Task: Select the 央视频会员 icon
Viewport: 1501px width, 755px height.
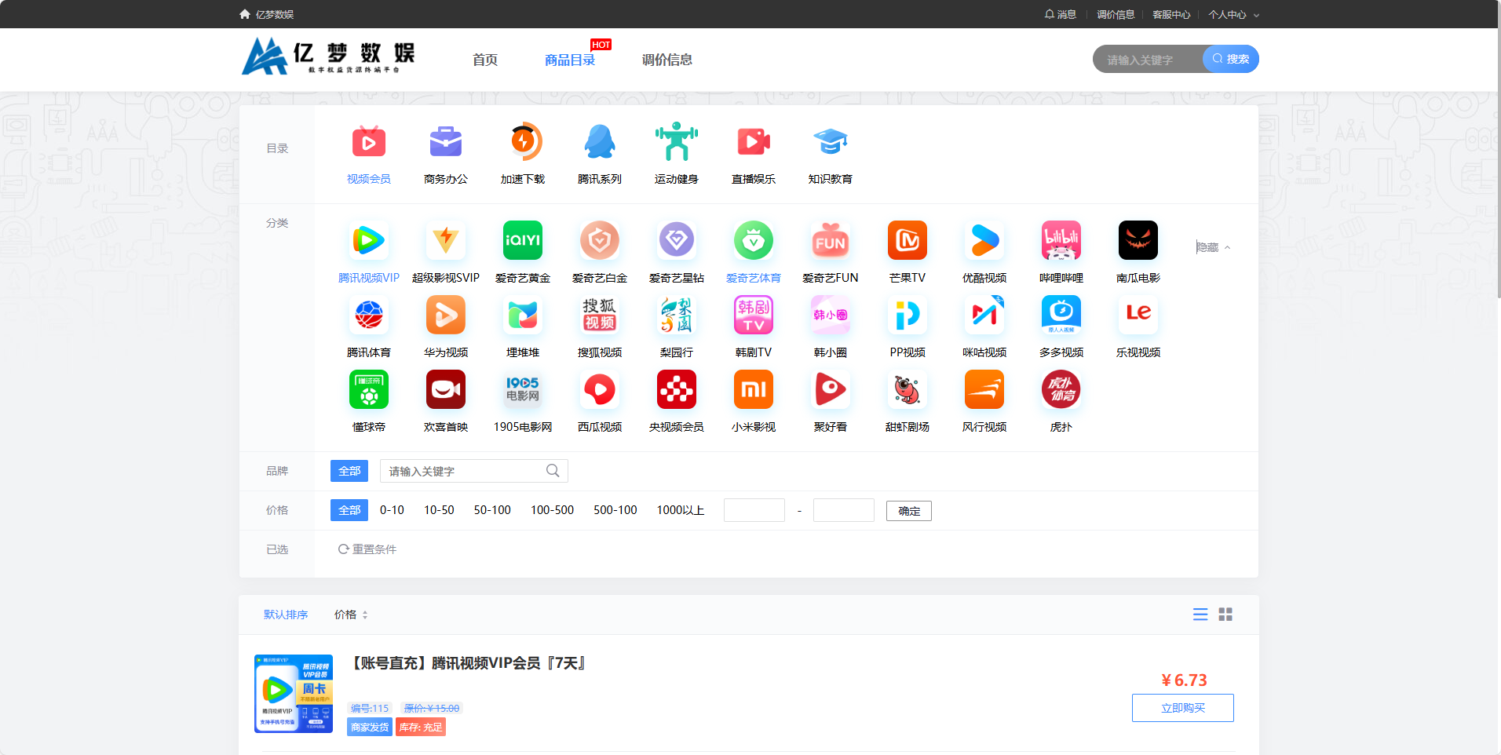Action: click(x=677, y=390)
